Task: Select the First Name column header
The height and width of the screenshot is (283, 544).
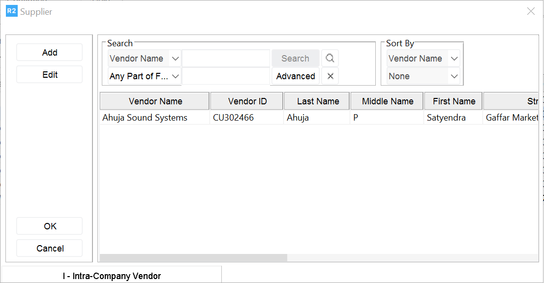Action: [x=453, y=101]
